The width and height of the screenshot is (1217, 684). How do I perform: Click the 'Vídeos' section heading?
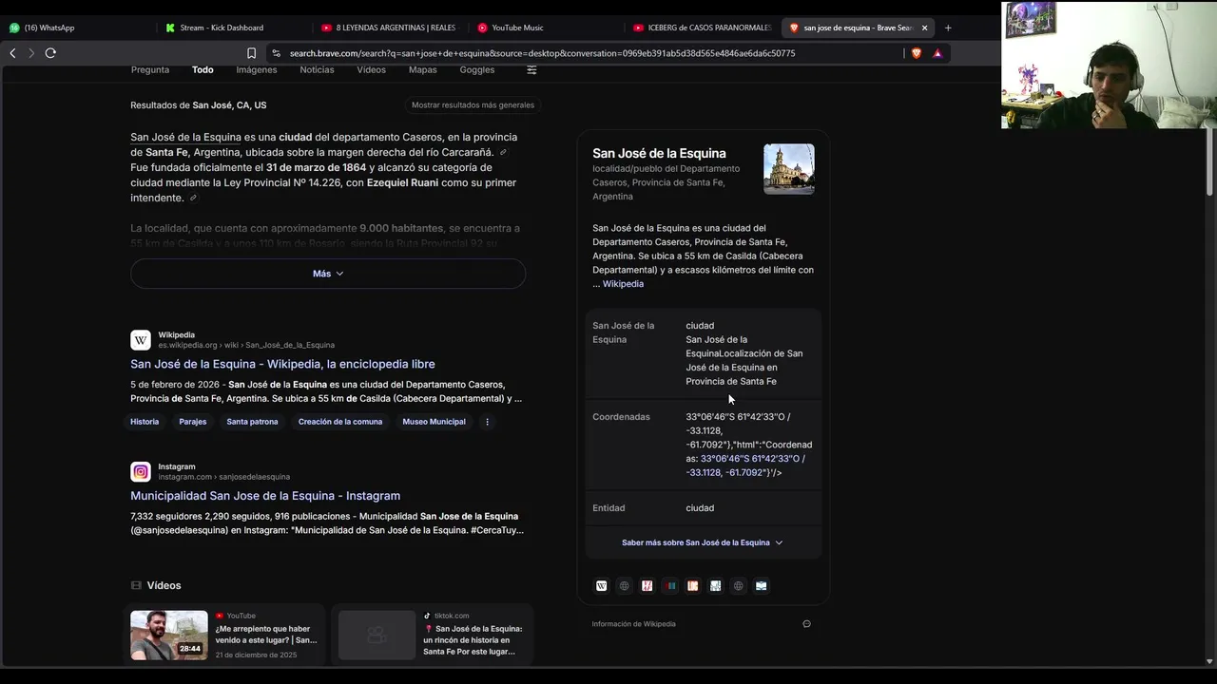coord(164,585)
